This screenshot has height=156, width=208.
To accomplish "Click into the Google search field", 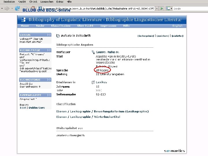I will (x=190, y=9).
